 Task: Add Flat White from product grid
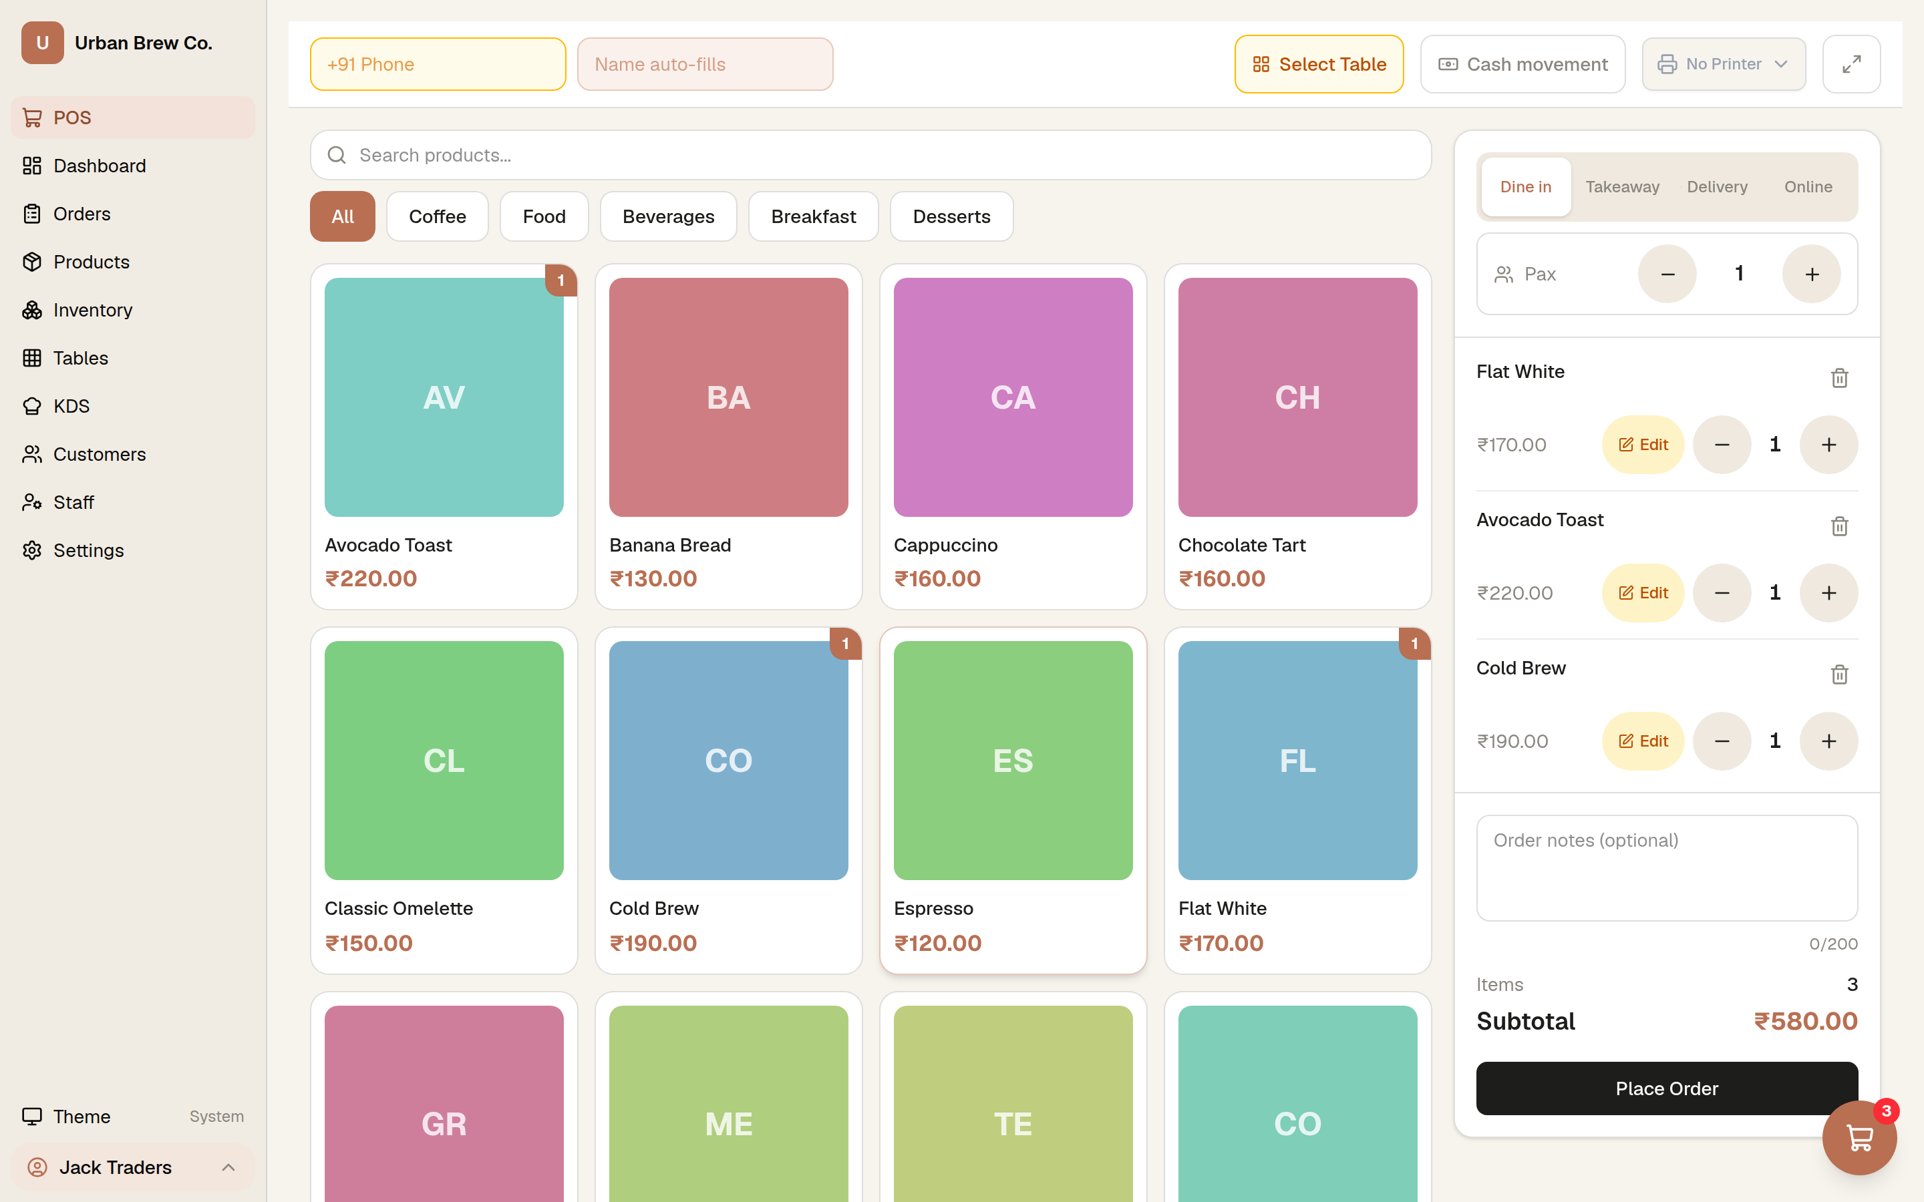tap(1297, 801)
